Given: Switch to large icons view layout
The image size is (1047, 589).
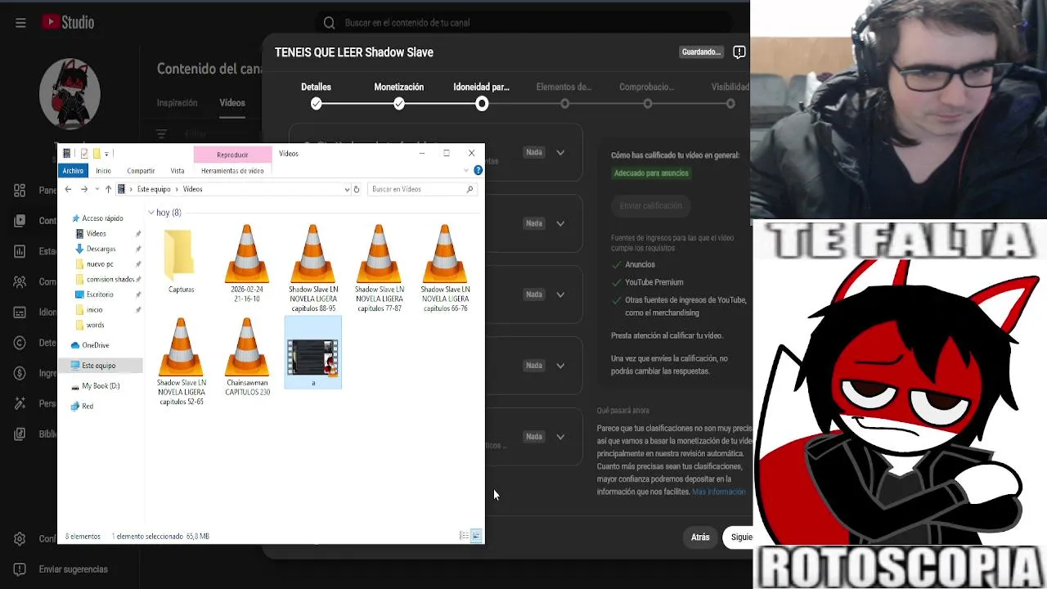Looking at the screenshot, I should coord(476,536).
